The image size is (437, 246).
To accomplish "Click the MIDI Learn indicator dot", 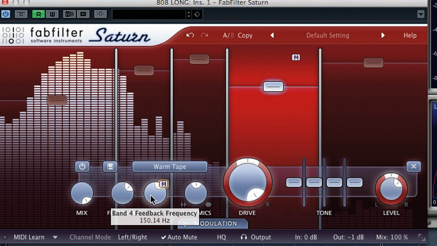I will pyautogui.click(x=5, y=237).
